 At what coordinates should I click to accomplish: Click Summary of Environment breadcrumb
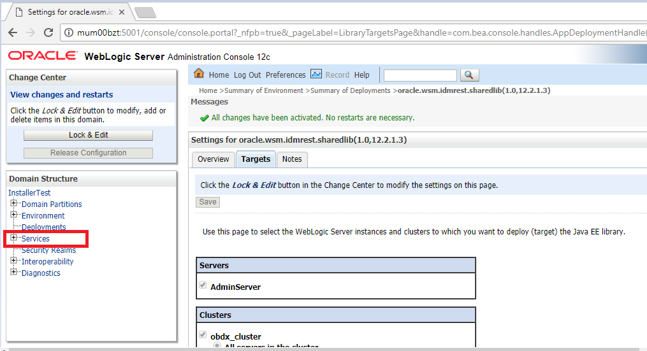[264, 90]
